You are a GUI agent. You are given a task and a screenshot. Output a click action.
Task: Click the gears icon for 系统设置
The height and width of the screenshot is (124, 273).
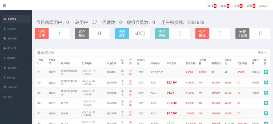click(5, 87)
